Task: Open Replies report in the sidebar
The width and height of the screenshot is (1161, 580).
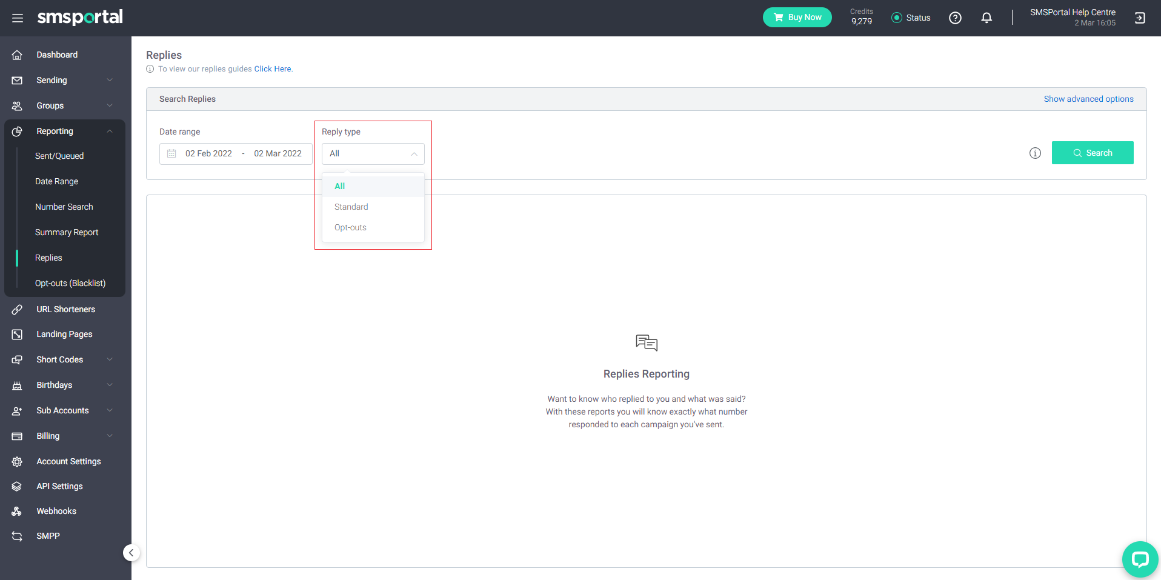Action: 48,258
